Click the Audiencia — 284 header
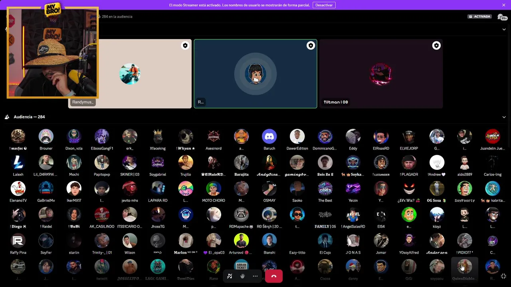 point(29,117)
